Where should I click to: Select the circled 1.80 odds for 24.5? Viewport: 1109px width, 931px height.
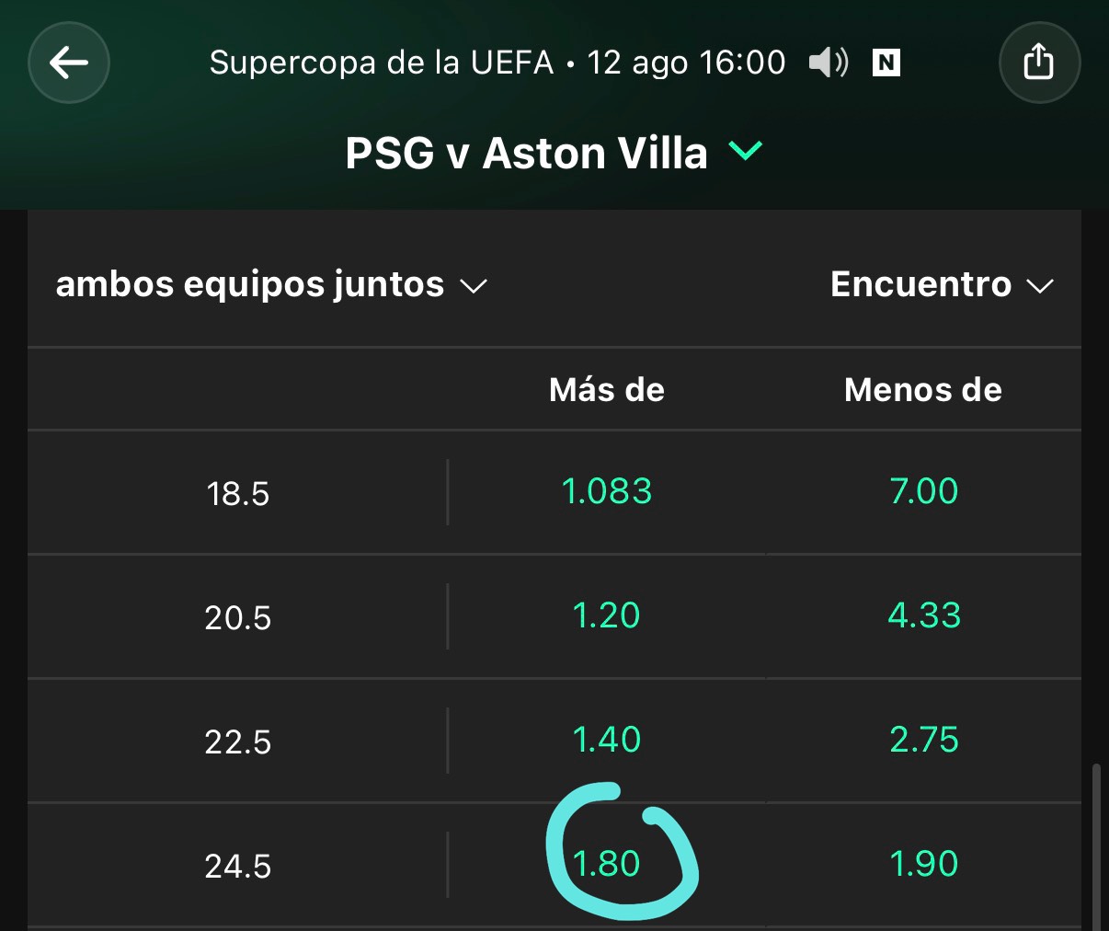click(607, 864)
